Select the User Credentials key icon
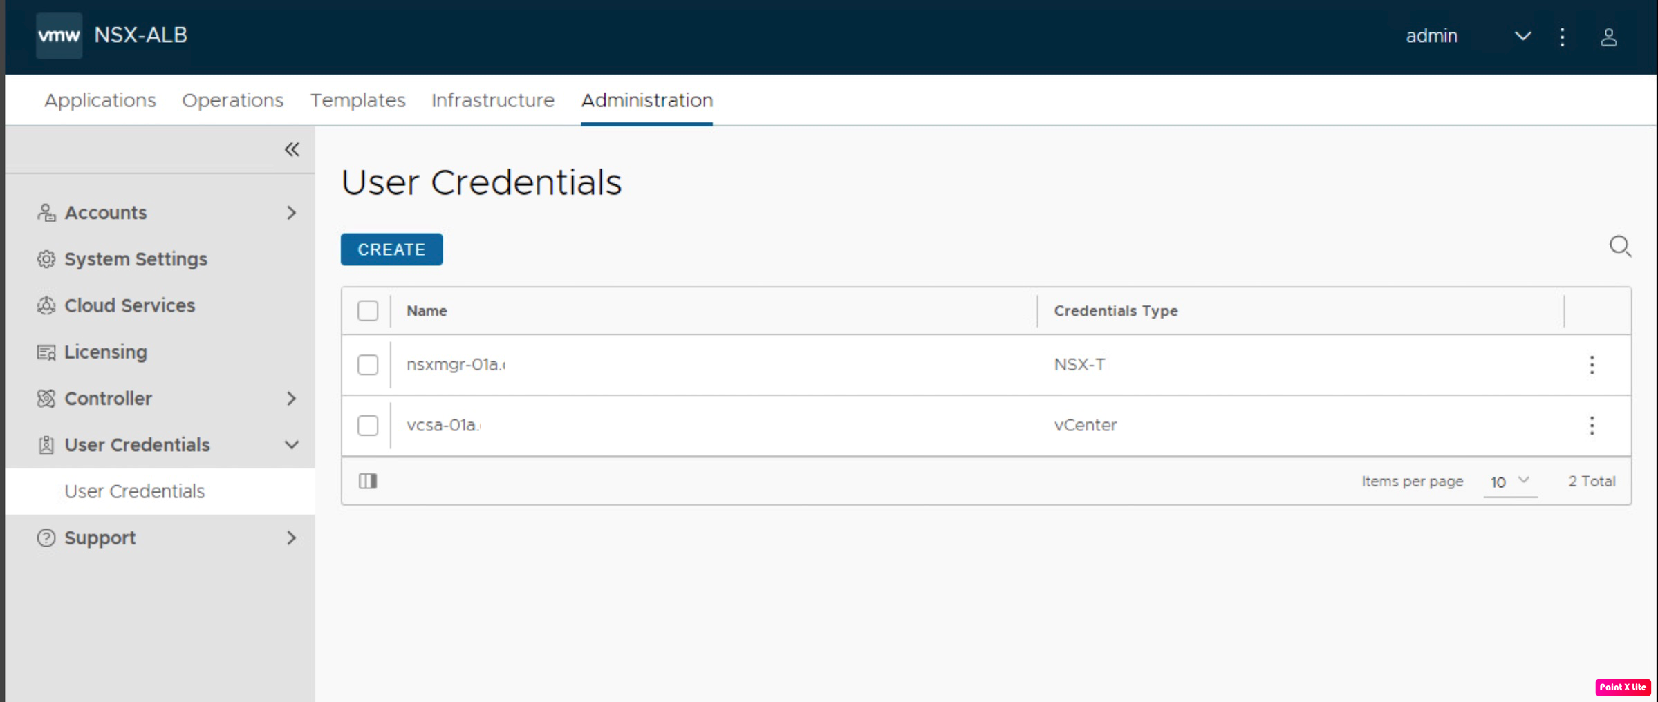The image size is (1658, 702). [46, 444]
